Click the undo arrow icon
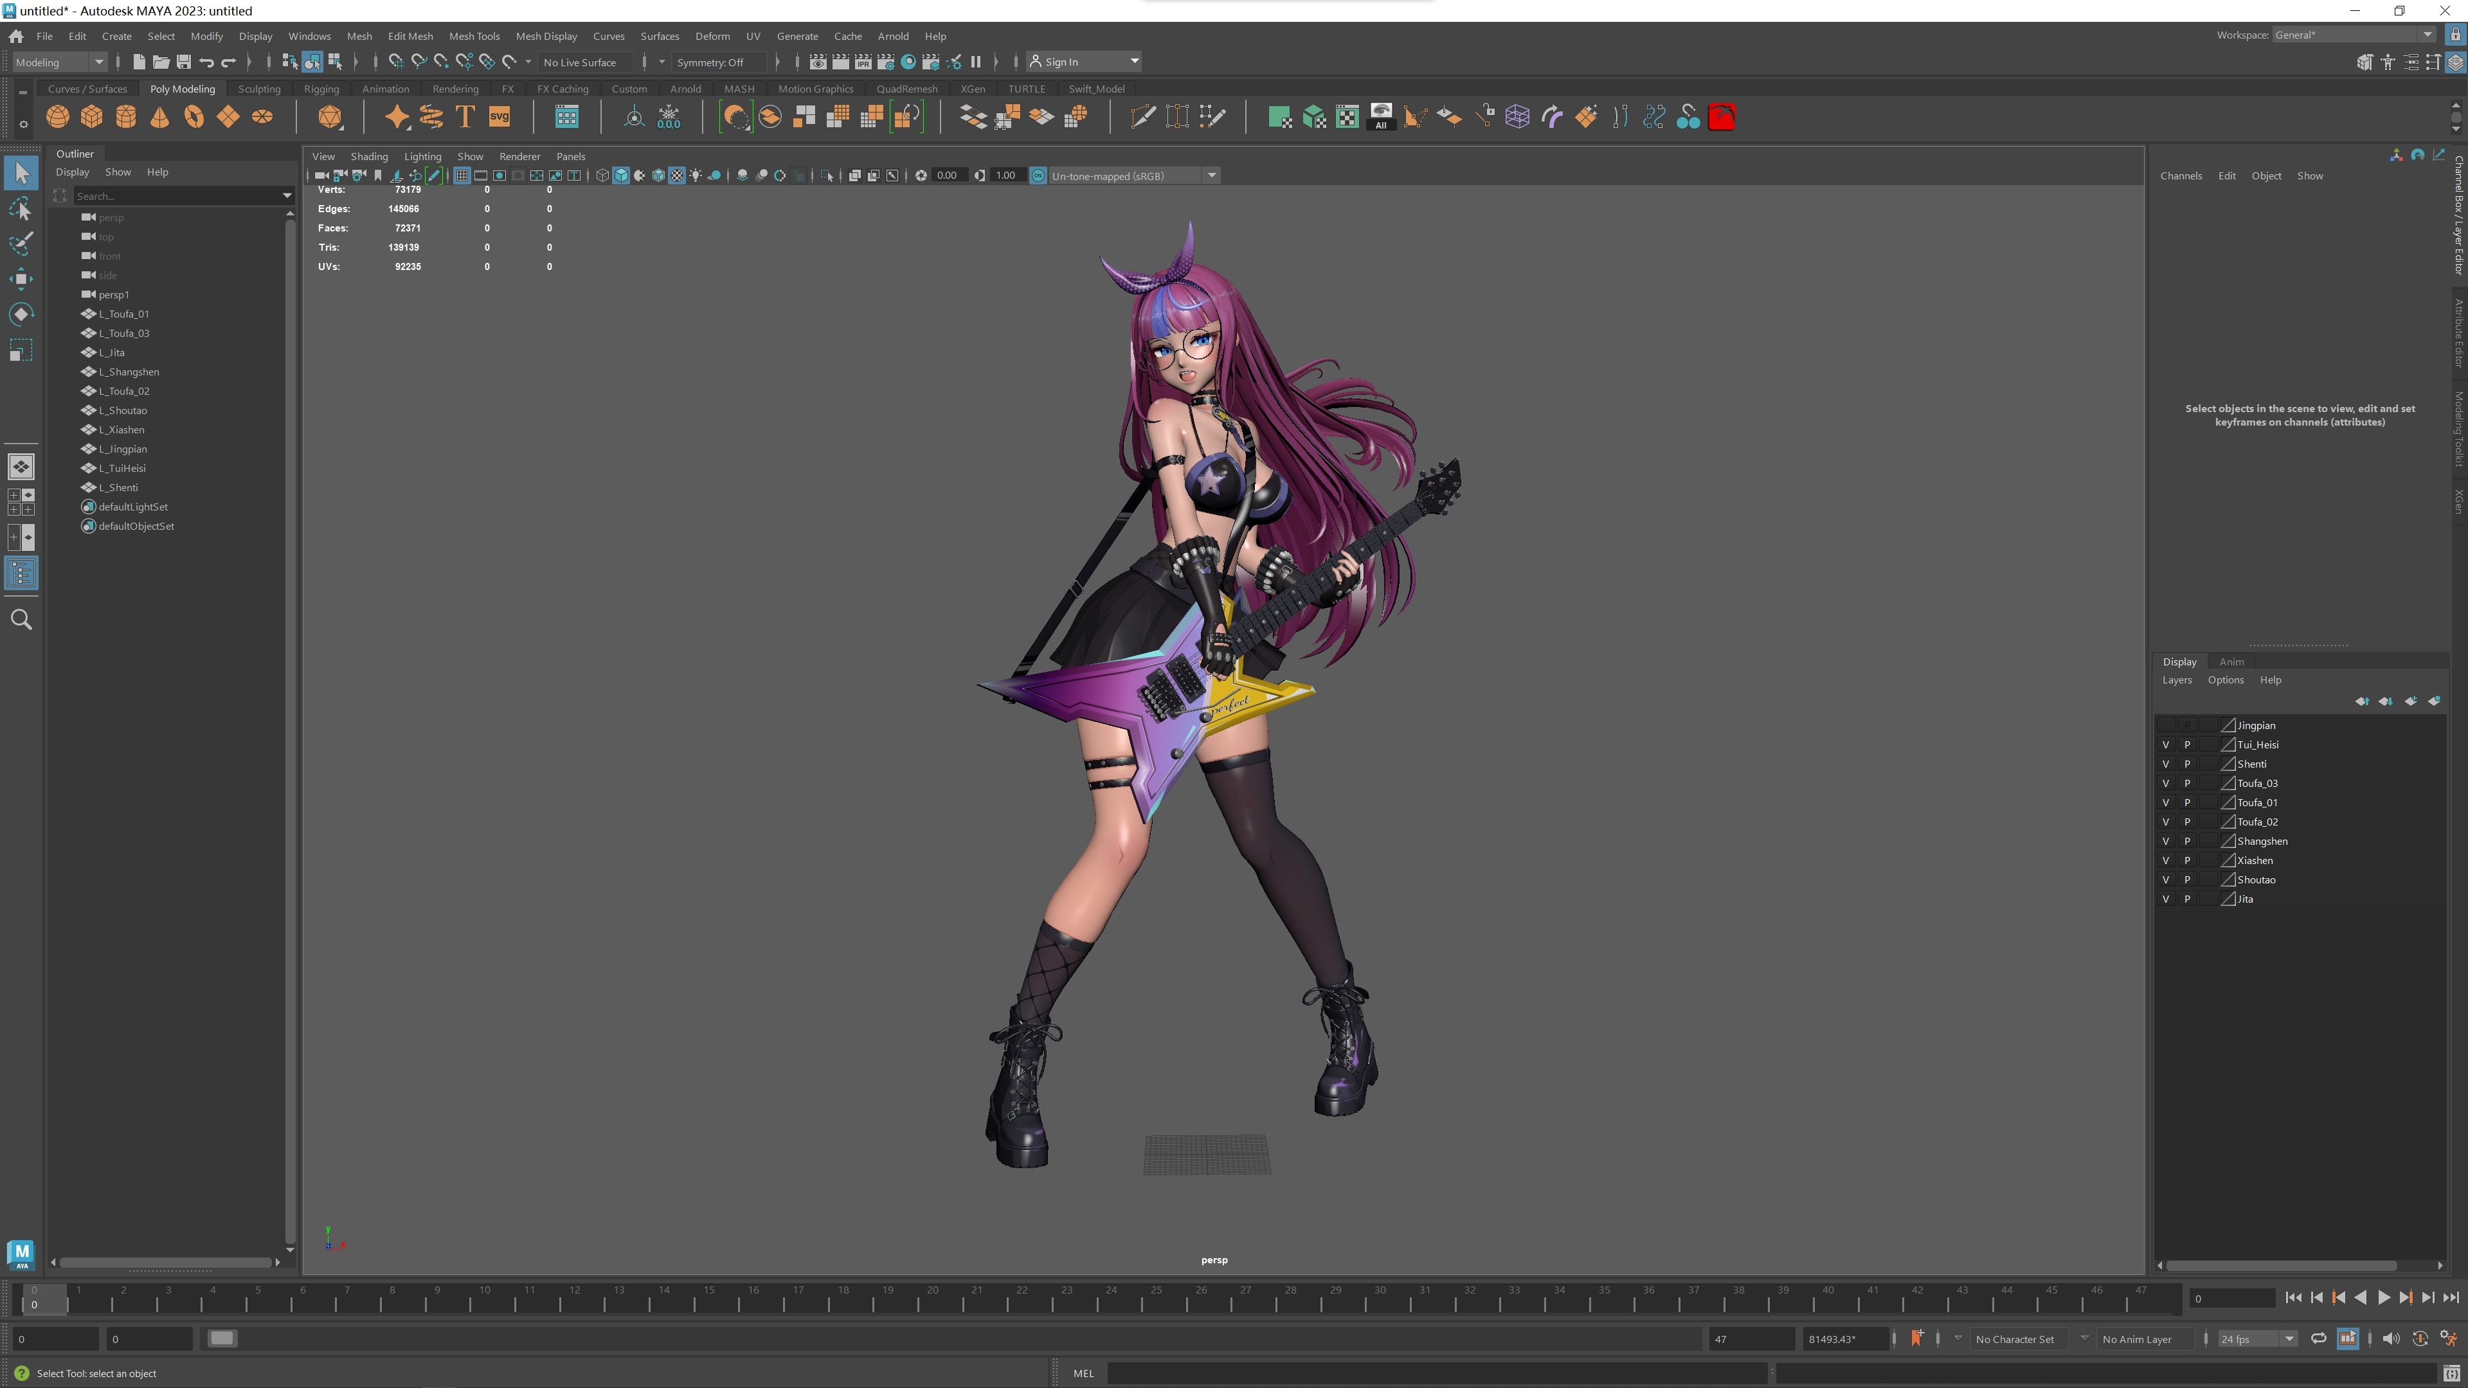 pyautogui.click(x=206, y=62)
